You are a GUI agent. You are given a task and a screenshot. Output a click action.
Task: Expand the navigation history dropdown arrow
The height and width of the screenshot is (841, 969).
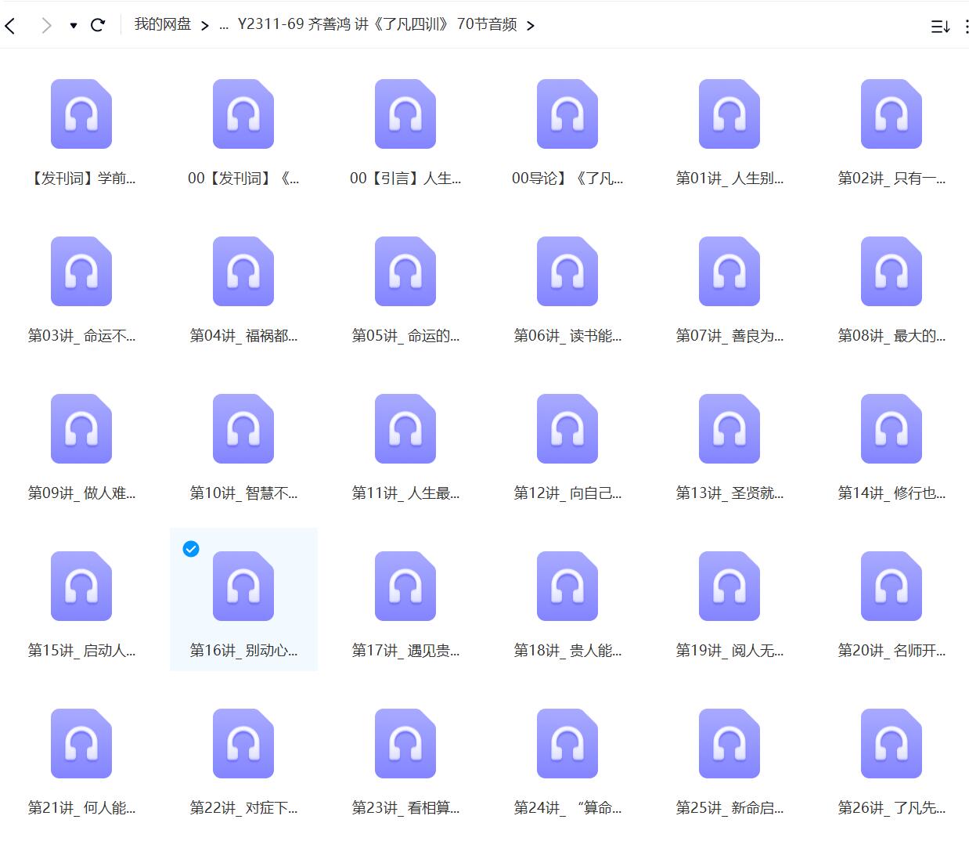[74, 26]
